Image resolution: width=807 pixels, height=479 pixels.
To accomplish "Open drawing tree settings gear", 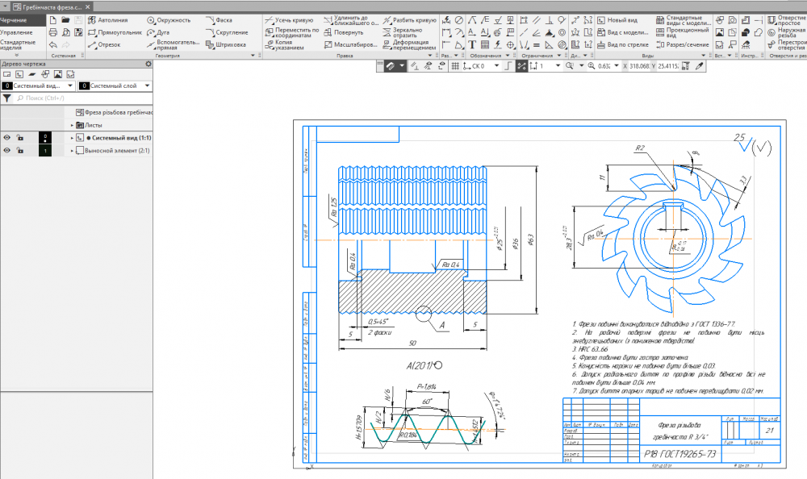I will (148, 63).
